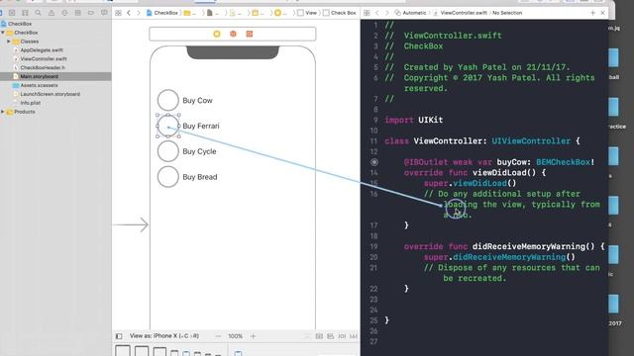Open the debug navigator icon
Screen dimensions: 634x356
point(77,13)
